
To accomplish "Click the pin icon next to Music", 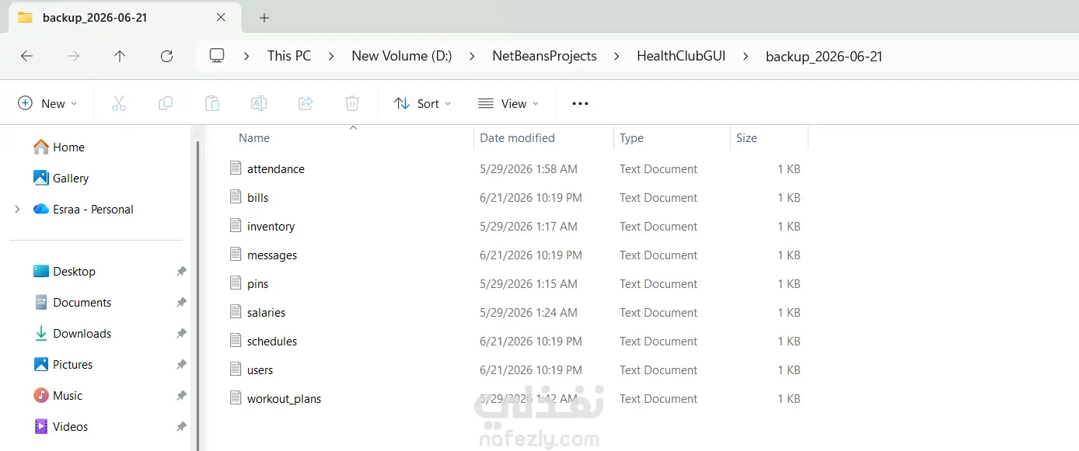I will (x=181, y=396).
